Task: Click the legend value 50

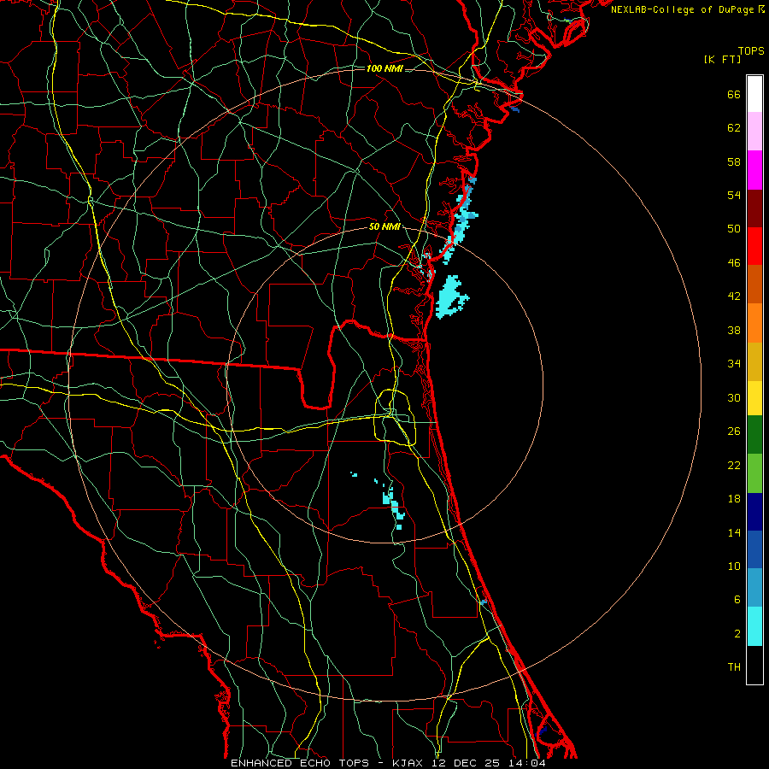Action: 734,228
